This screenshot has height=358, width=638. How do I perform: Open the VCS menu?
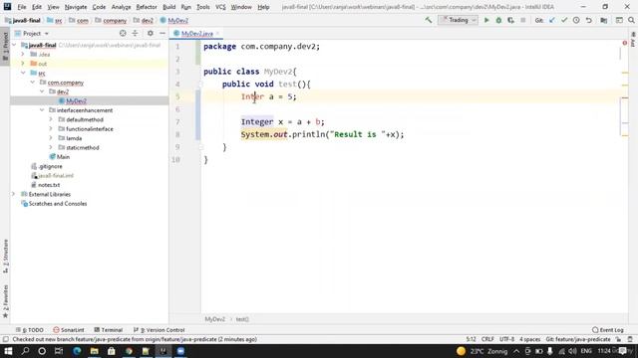click(220, 7)
